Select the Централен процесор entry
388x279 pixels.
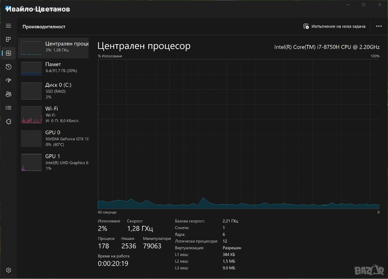53,48
